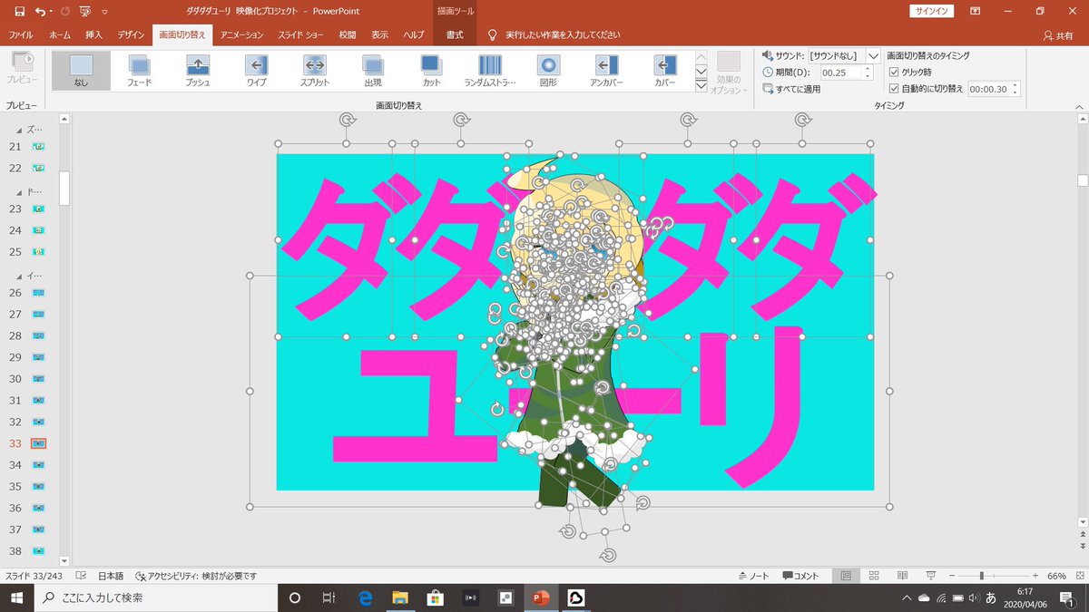Undo the last action
1089x612 pixels.
[40, 12]
